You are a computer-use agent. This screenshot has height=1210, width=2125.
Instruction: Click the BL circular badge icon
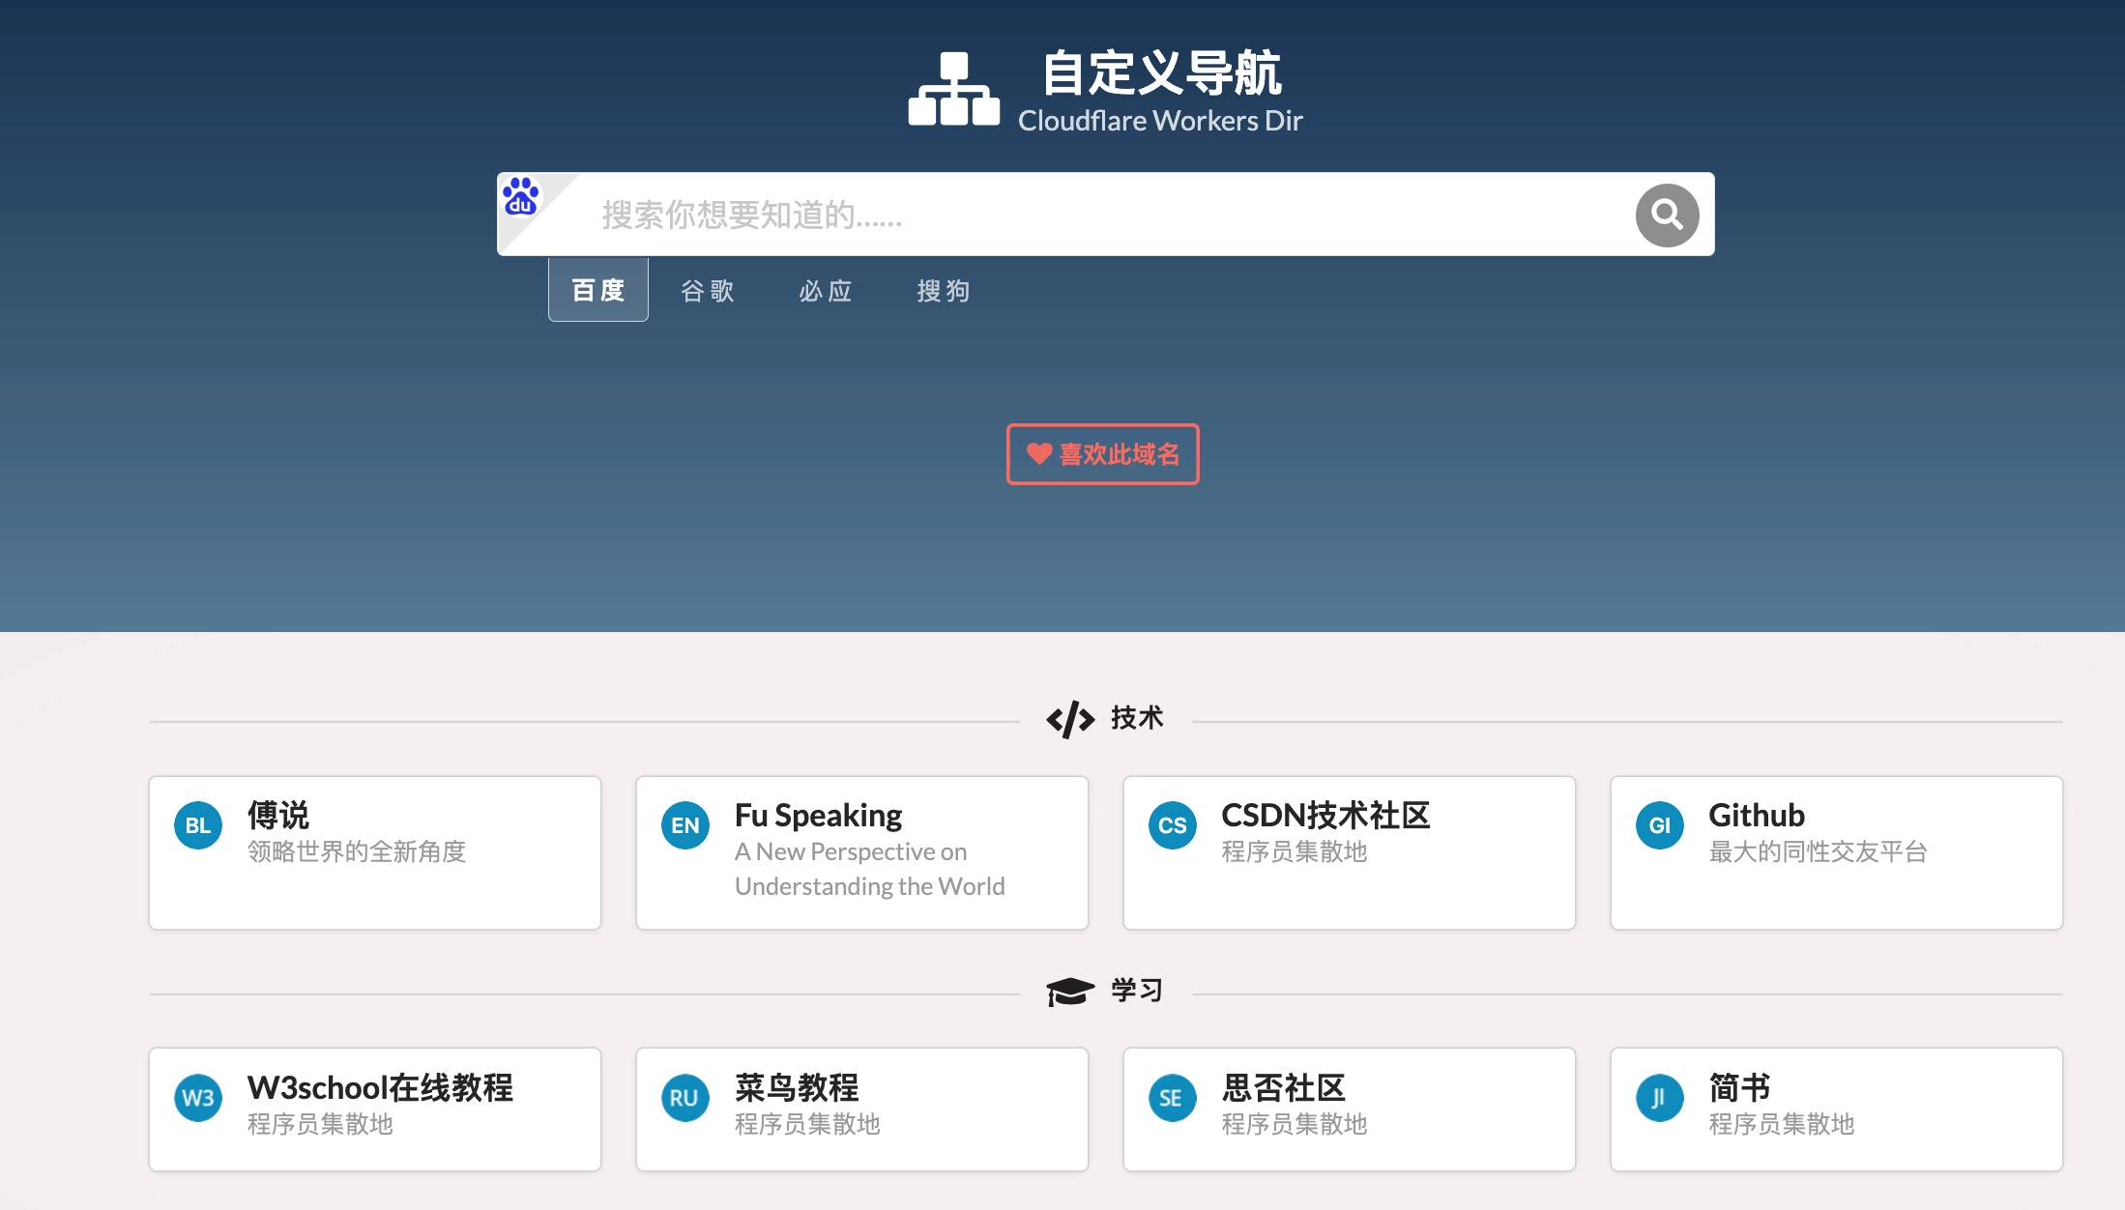click(x=198, y=825)
